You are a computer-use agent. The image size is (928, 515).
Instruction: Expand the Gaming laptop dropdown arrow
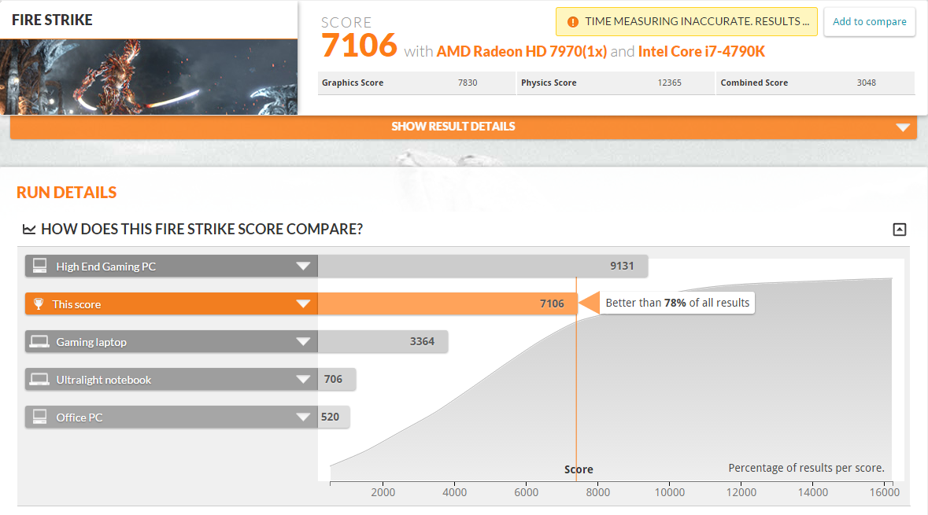[x=303, y=342]
